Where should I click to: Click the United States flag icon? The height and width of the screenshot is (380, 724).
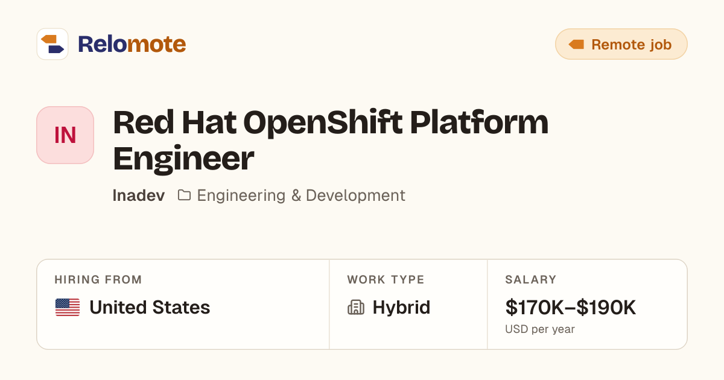click(x=68, y=308)
